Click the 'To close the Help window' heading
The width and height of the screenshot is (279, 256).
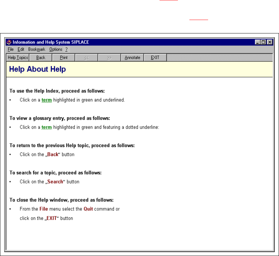click(x=62, y=200)
